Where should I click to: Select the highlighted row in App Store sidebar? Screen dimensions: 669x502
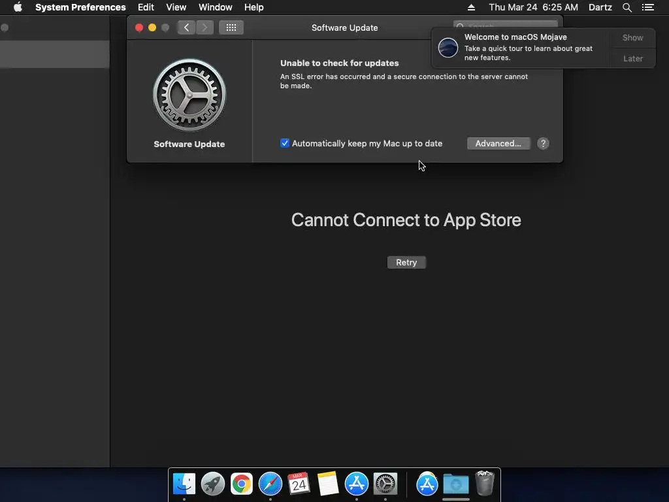click(55, 54)
